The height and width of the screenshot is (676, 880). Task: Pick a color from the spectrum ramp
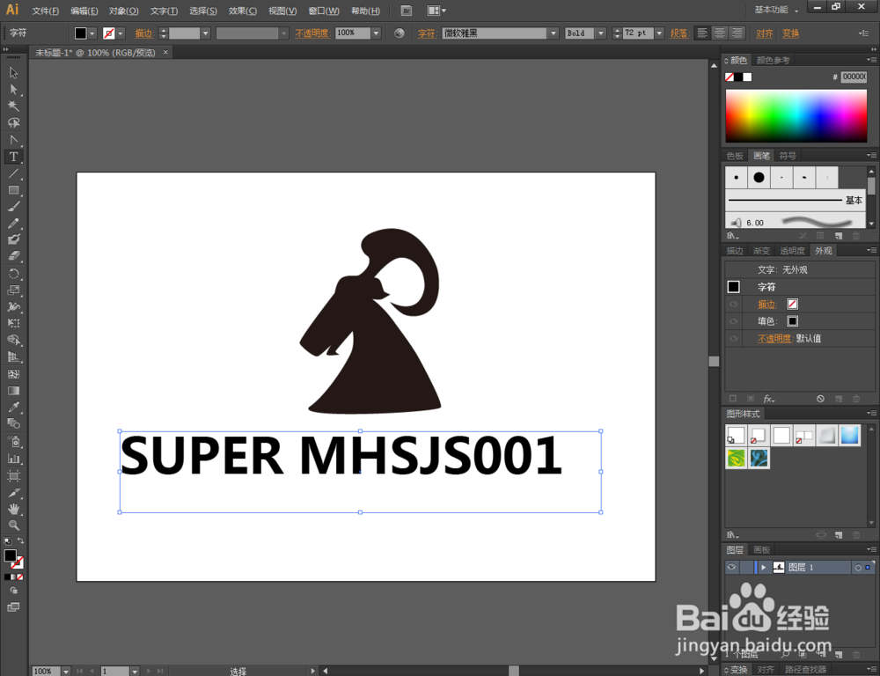[x=796, y=115]
